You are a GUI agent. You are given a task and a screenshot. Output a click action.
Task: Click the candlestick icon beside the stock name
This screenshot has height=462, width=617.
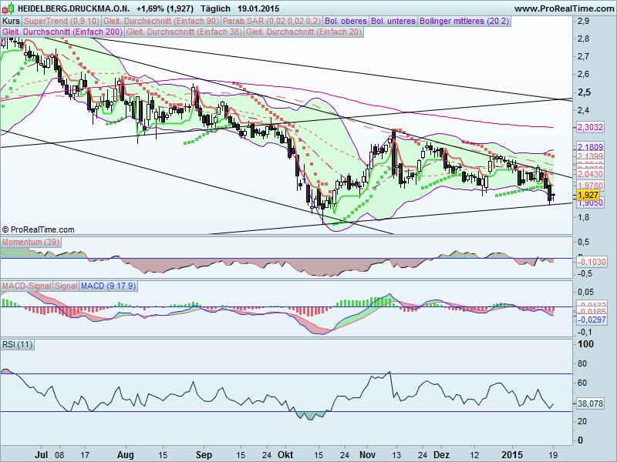(x=9, y=8)
